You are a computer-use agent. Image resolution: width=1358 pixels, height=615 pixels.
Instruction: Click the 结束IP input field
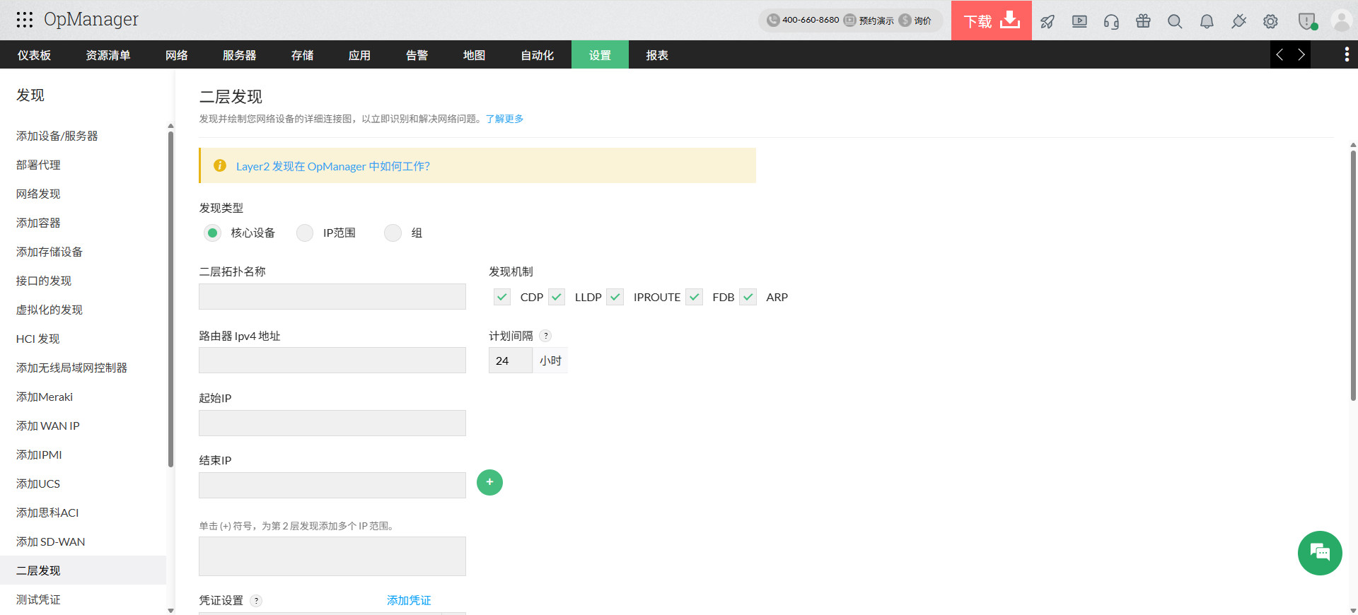point(332,485)
